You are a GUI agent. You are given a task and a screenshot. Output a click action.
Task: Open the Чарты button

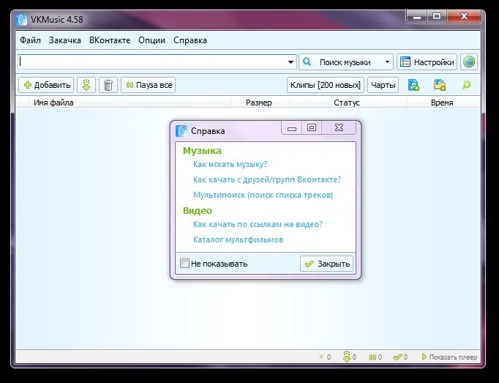pos(383,85)
